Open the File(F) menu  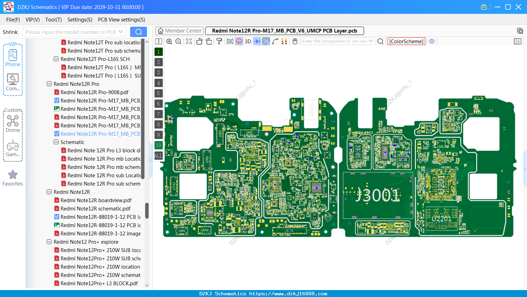(13, 20)
